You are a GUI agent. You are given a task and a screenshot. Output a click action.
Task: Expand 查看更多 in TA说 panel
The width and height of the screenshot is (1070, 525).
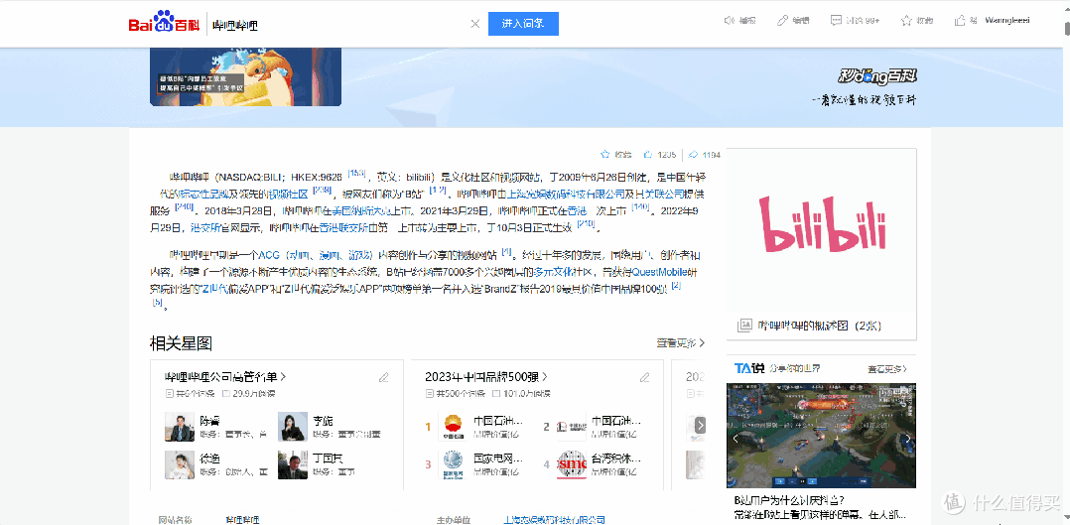click(887, 368)
